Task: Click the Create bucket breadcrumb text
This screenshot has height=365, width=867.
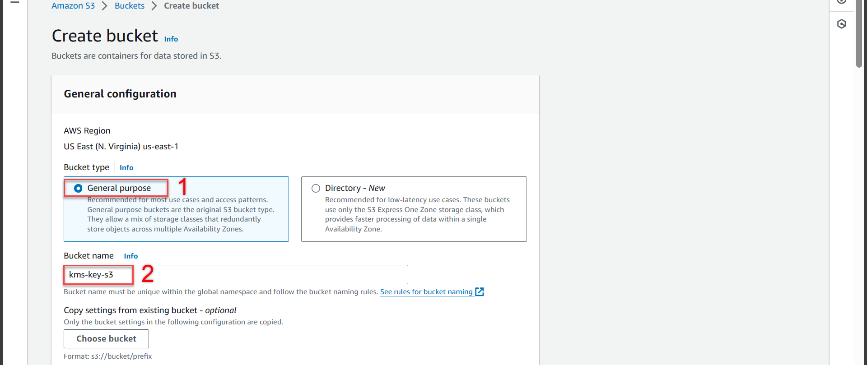Action: pos(191,6)
